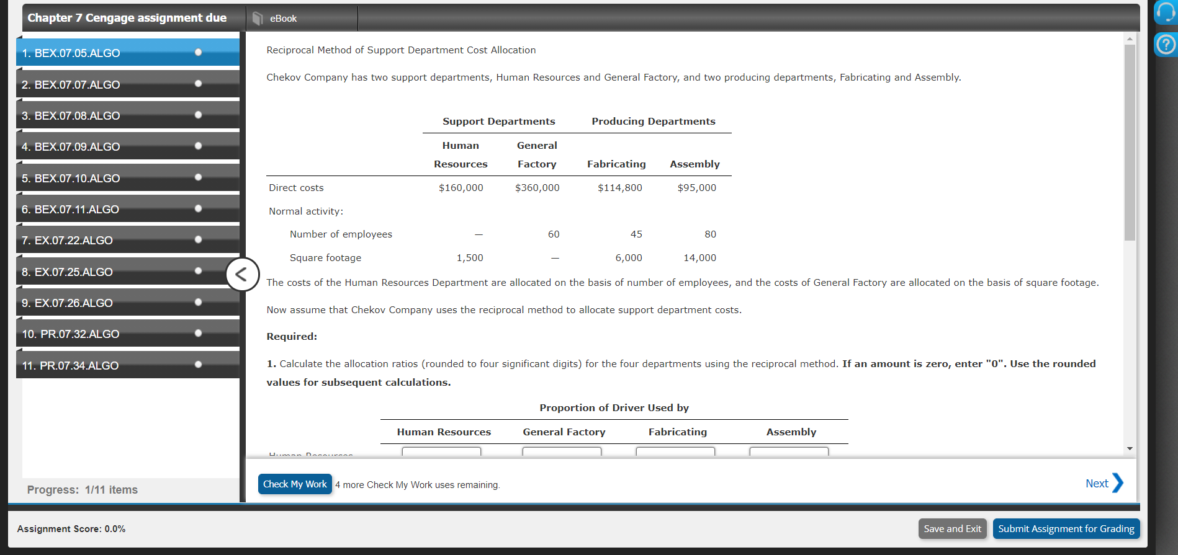Click the 6,000 square footage value

click(x=629, y=258)
